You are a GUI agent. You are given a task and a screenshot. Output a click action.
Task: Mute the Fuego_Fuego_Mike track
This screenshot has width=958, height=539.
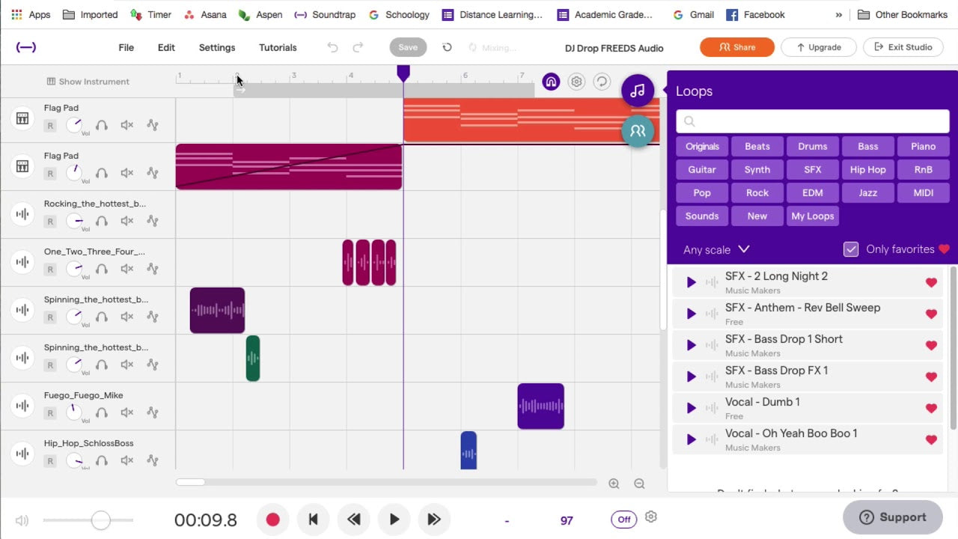point(127,412)
